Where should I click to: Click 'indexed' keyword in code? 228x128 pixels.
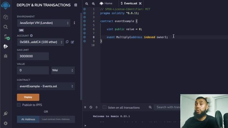click(149, 37)
